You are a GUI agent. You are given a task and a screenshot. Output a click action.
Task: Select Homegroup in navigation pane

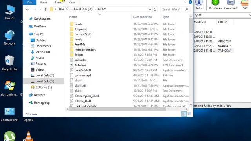(39, 103)
